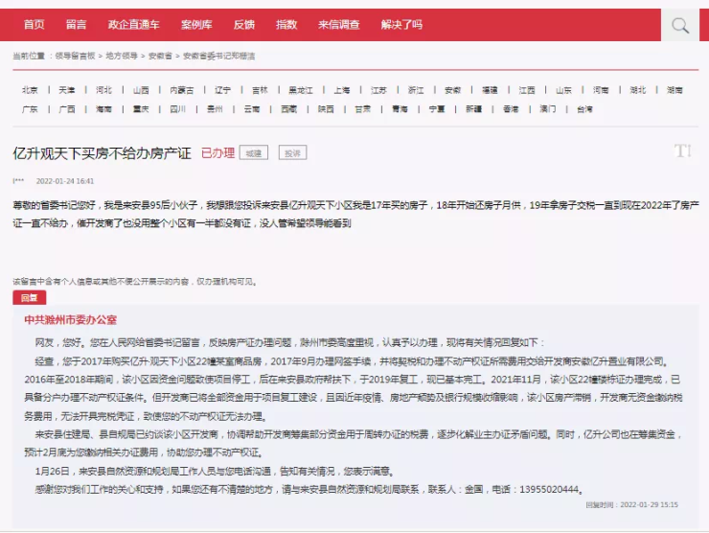Select province 重庆

(x=141, y=109)
